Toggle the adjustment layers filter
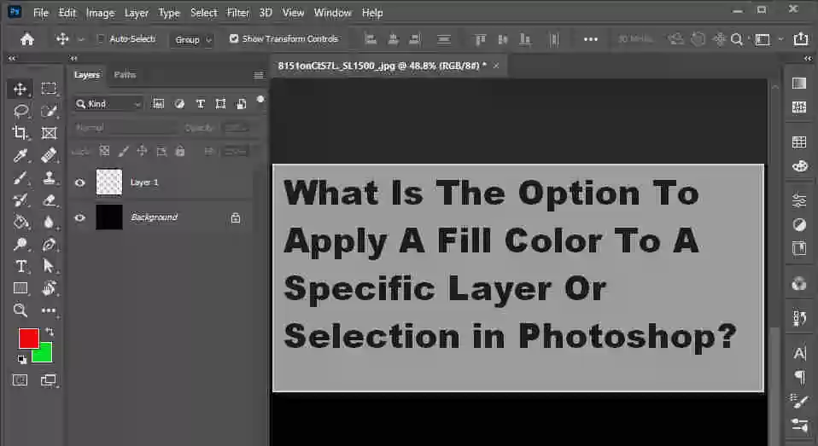 coord(179,104)
